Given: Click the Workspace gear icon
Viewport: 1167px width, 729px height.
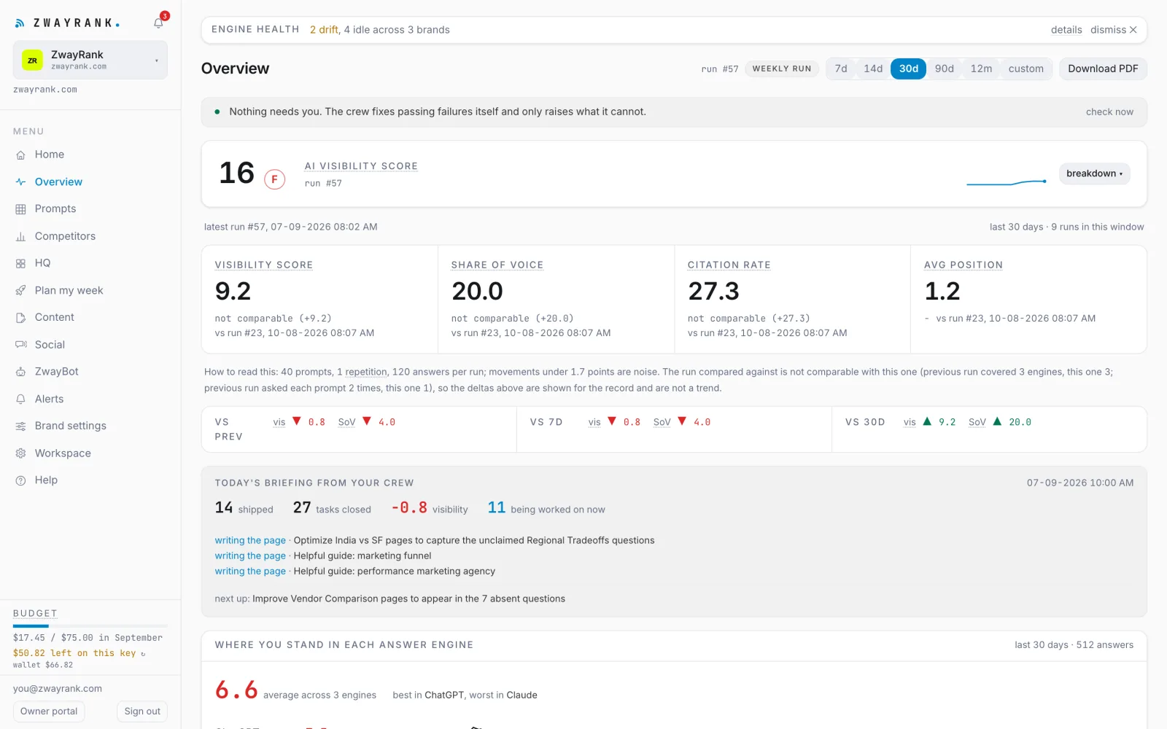Looking at the screenshot, I should click(x=20, y=453).
